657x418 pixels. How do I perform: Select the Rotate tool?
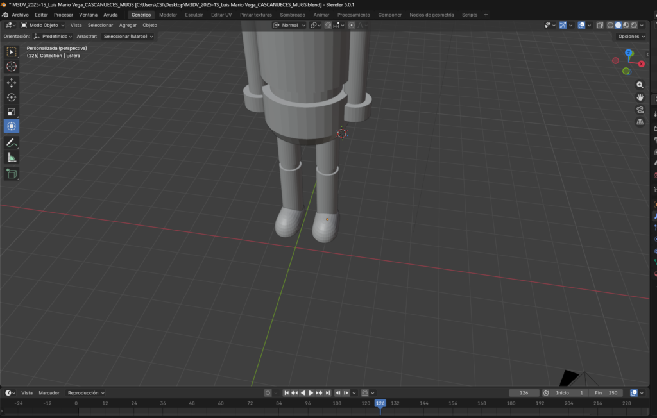(x=12, y=97)
